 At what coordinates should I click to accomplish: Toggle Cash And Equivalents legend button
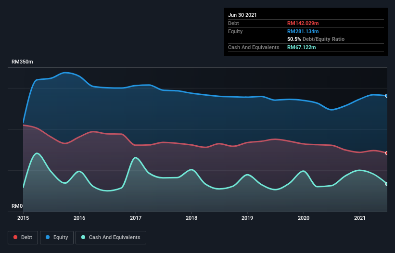[x=111, y=238]
